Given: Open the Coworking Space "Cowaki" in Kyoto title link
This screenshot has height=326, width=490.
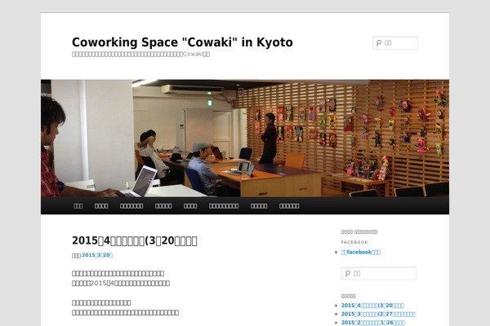Looking at the screenshot, I should pos(182,42).
